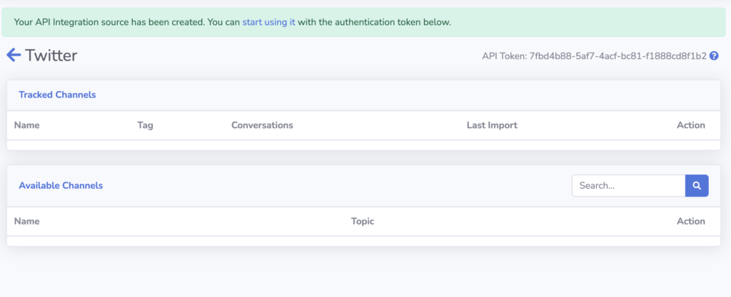Click Action header in Tracked Channels
Screen dimensions: 731x297
[x=691, y=125]
